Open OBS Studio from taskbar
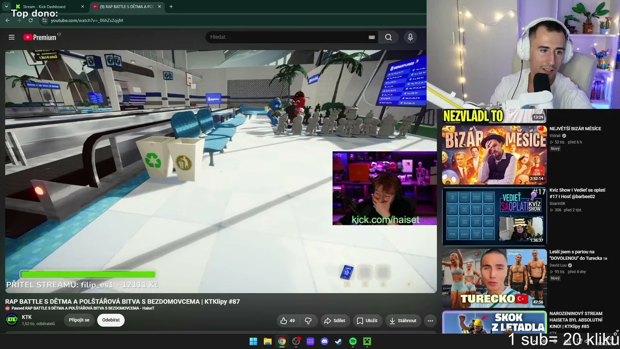This screenshot has width=620, height=349. point(296,341)
